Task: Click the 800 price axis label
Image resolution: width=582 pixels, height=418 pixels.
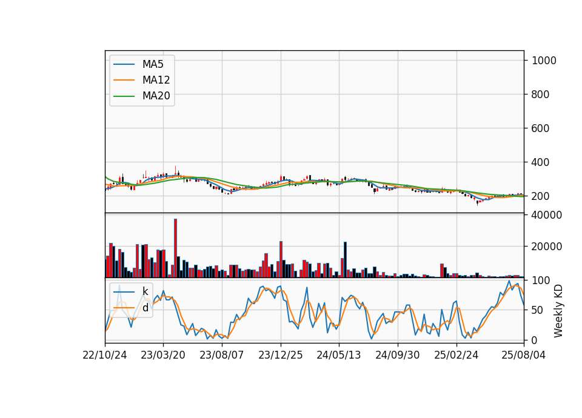Action: tap(540, 95)
